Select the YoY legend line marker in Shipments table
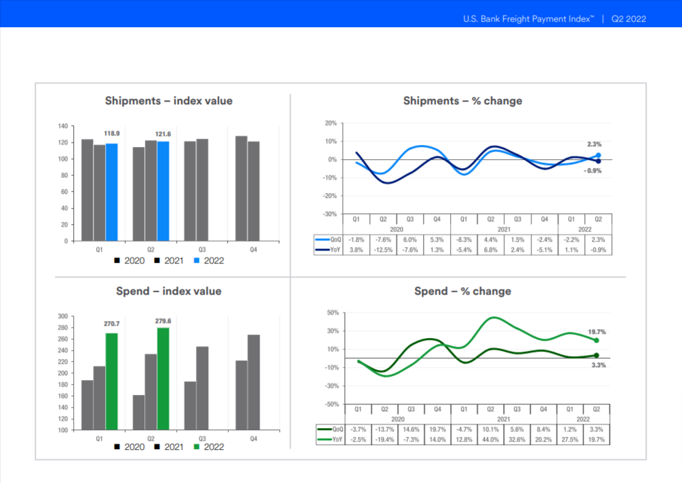Image resolution: width=682 pixels, height=483 pixels. (323, 249)
